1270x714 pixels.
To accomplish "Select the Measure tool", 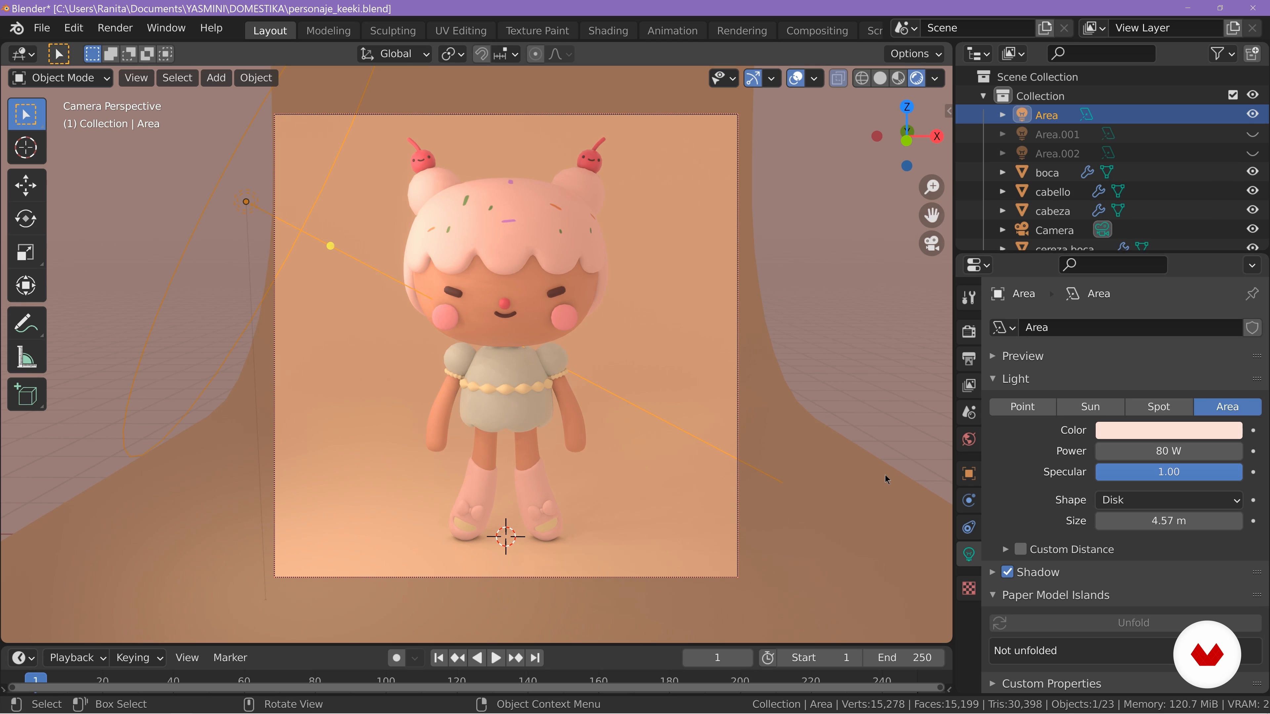I will (x=26, y=357).
